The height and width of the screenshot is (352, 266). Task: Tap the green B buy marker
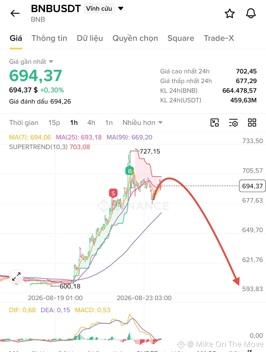tap(129, 171)
